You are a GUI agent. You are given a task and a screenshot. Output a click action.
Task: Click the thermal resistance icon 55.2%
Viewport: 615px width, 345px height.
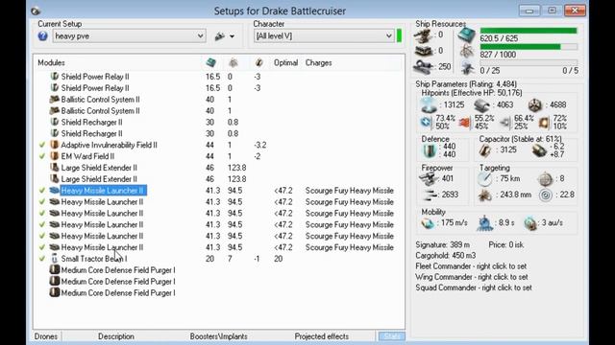pyautogui.click(x=464, y=123)
